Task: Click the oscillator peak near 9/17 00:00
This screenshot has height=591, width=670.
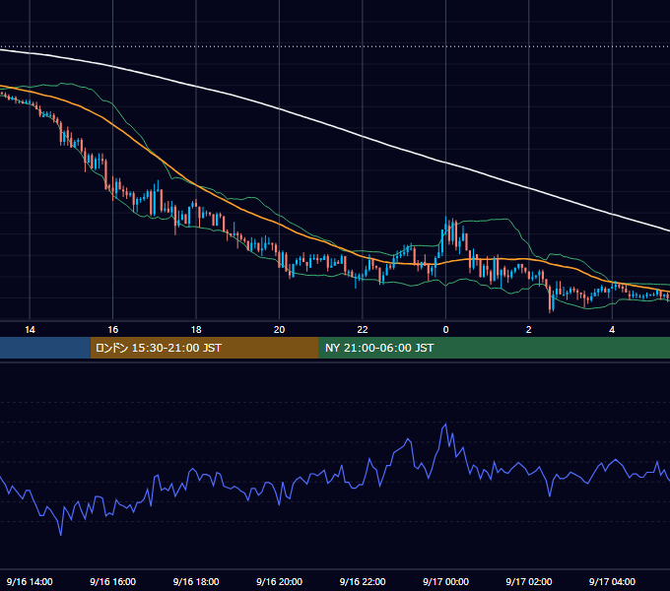Action: tap(445, 425)
